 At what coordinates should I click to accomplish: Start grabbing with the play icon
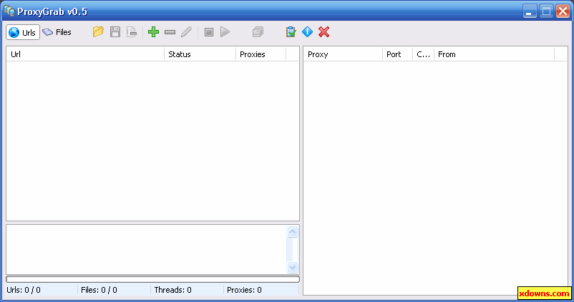click(225, 31)
